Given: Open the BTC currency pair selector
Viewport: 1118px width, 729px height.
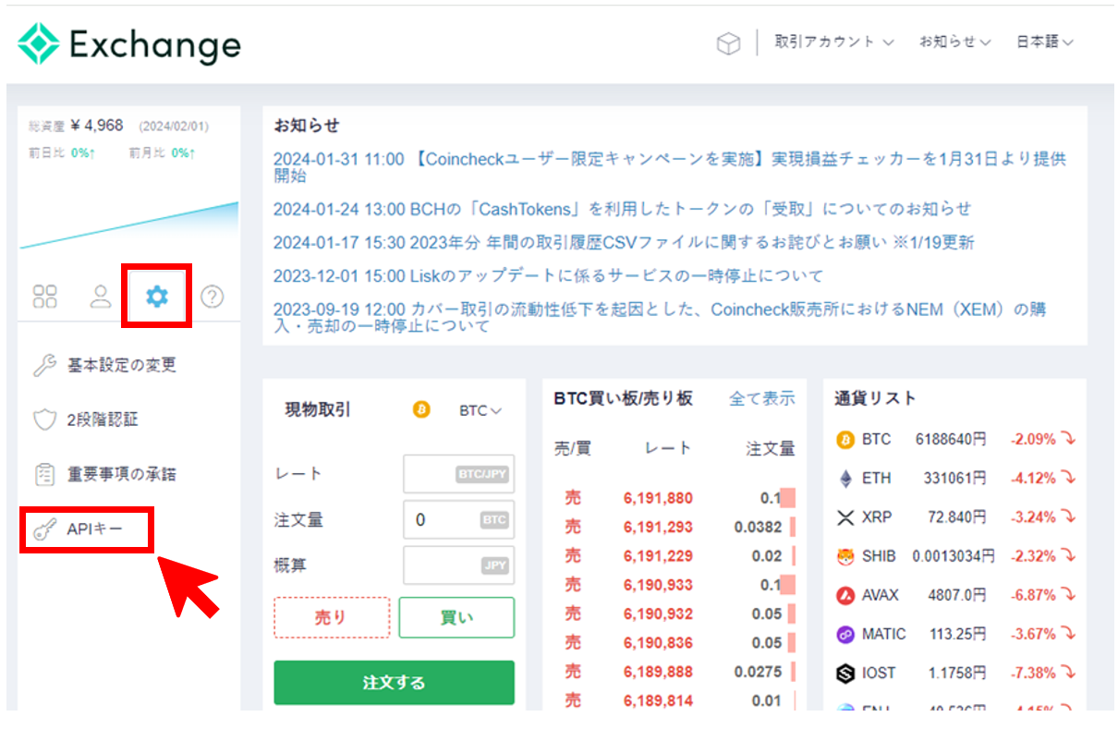Looking at the screenshot, I should pos(480,410).
